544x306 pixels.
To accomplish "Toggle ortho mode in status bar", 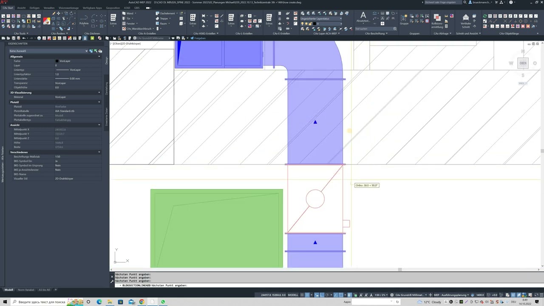I will pos(322,295).
